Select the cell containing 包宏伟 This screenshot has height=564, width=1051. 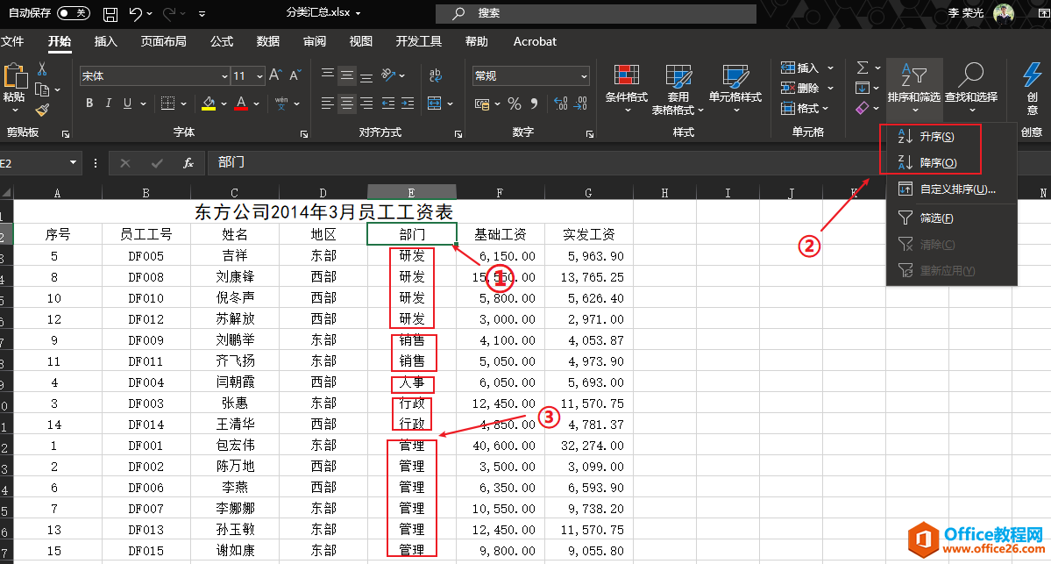tap(235, 446)
